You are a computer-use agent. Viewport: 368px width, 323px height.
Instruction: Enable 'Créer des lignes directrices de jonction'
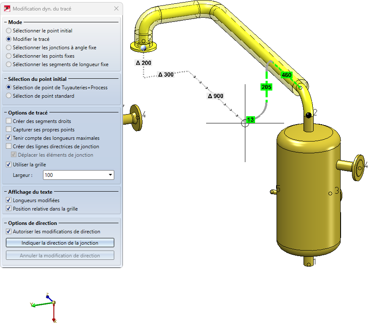coord(9,146)
